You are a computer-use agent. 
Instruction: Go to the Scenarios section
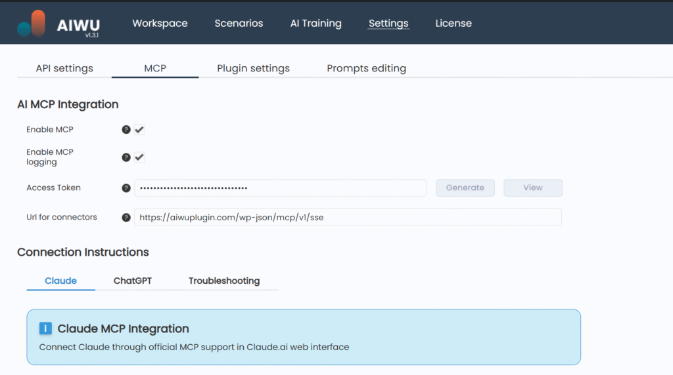coord(239,24)
